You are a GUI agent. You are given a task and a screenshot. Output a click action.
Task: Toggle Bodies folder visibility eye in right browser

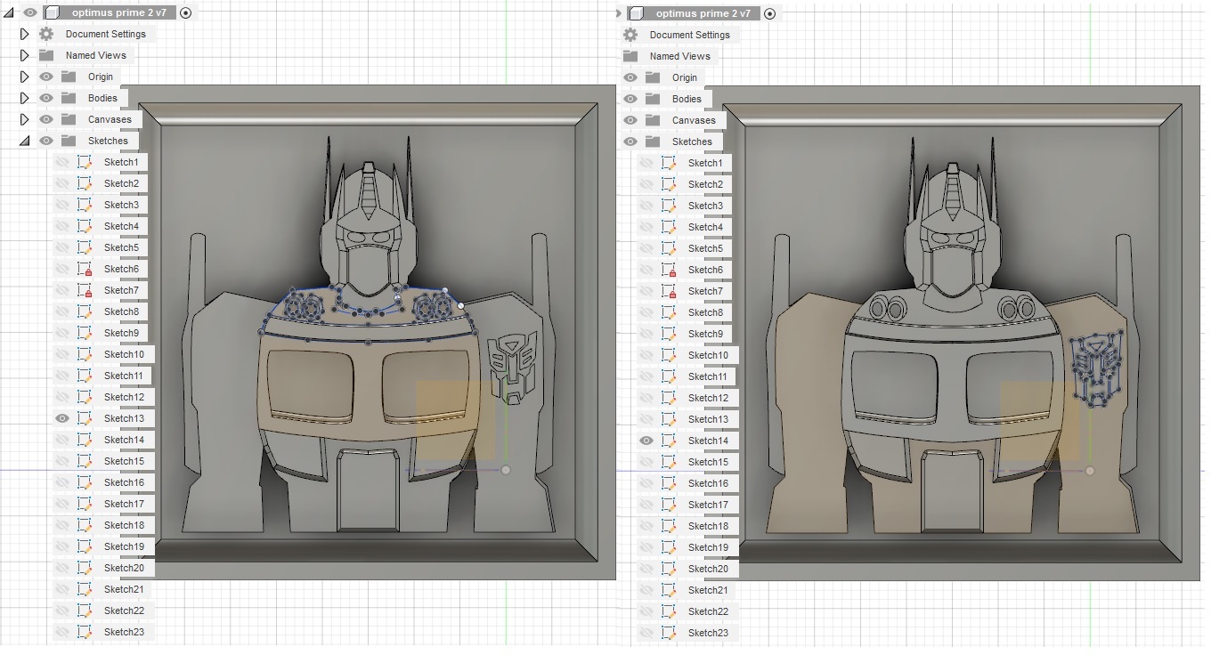click(x=630, y=99)
